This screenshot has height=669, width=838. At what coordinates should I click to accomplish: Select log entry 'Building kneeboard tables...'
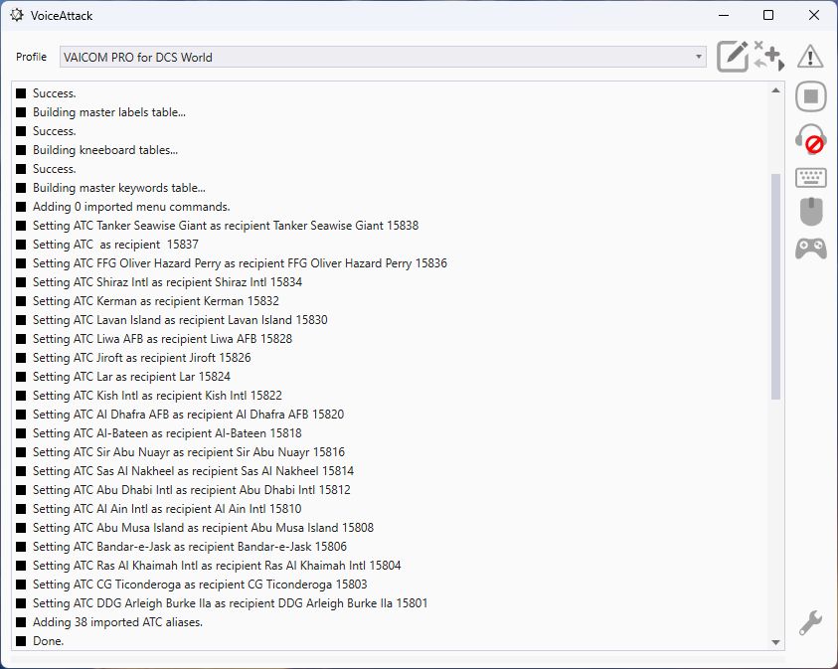click(x=105, y=150)
